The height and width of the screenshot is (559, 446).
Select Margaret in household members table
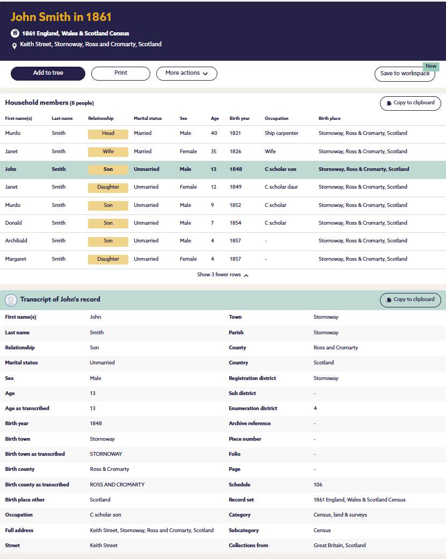16,259
